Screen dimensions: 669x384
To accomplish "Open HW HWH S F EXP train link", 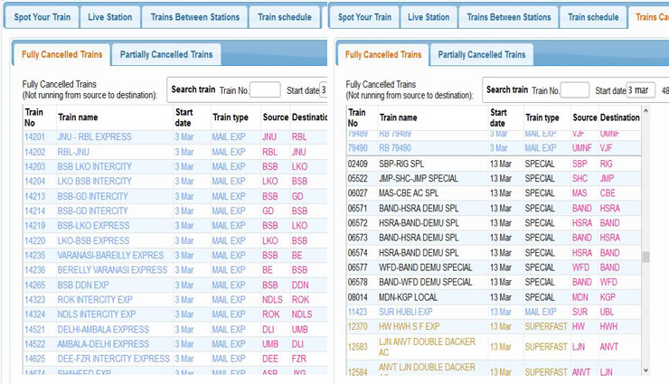I will (410, 326).
